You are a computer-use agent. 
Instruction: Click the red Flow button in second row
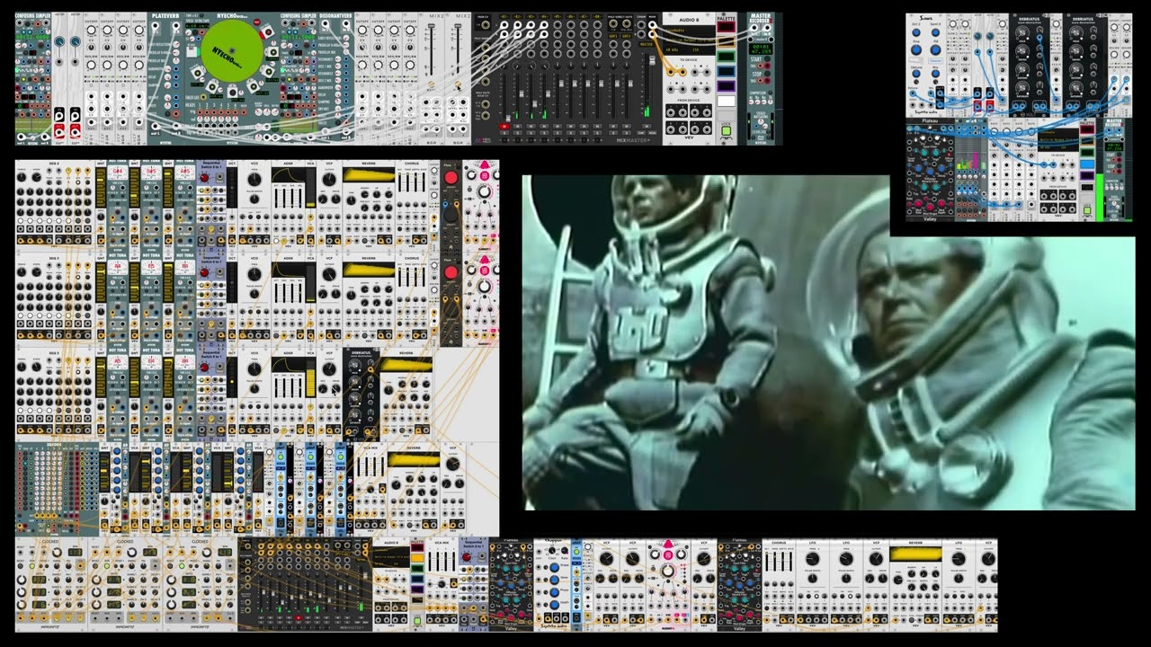coord(451,272)
